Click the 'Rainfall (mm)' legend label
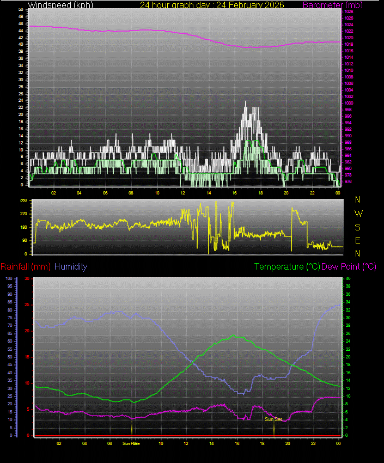 click(x=26, y=267)
